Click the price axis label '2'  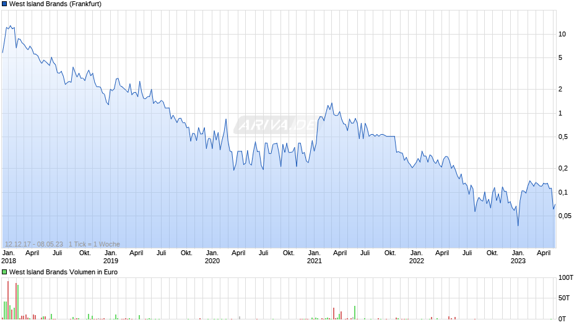560,89
